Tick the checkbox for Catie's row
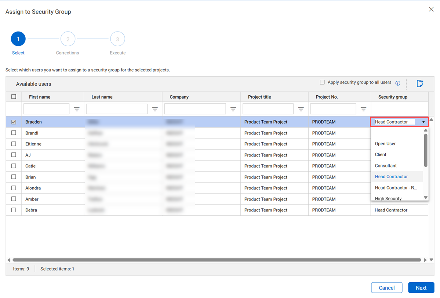This screenshot has width=440, height=298. (14, 166)
